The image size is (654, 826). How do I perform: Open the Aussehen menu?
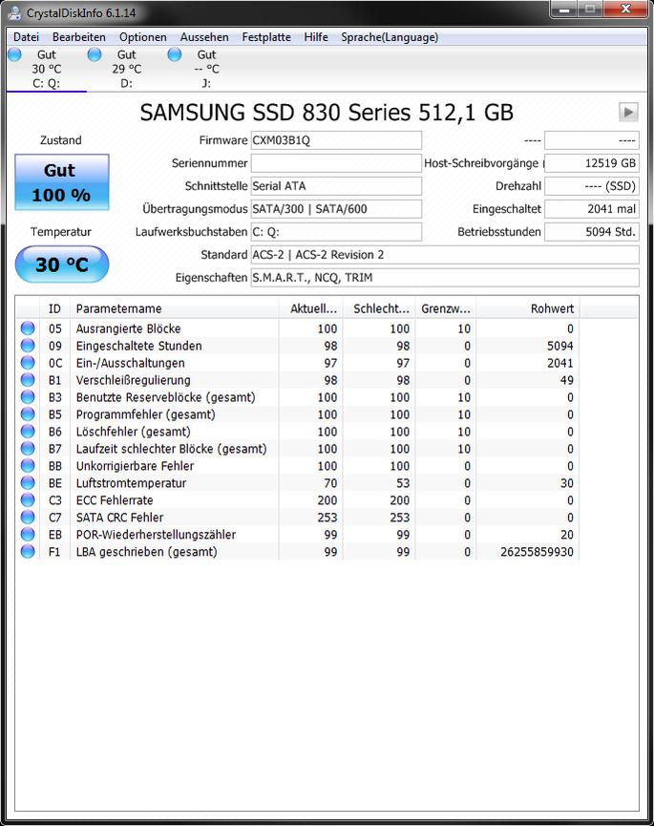(x=204, y=37)
